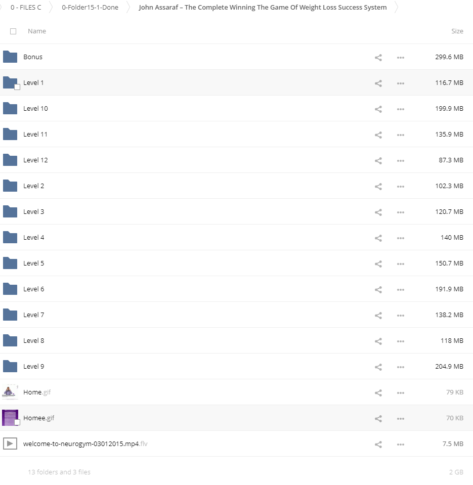Check the Level 1 folder checkbox

17,87
